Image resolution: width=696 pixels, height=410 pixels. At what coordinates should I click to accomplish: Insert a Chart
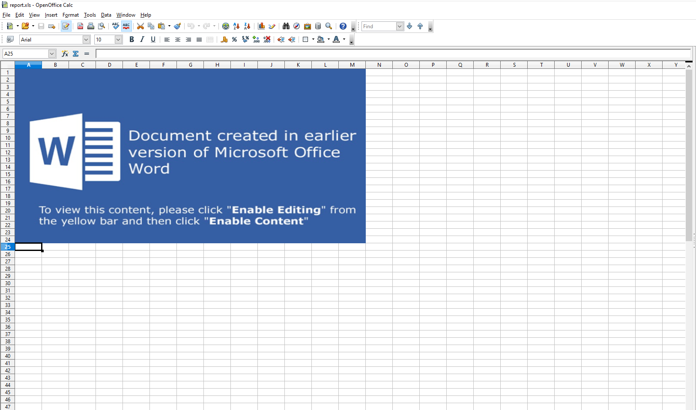[261, 26]
